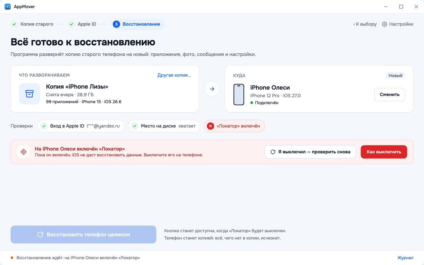The width and height of the screenshot is (424, 265).
Task: Click the arrow icon between source and destination
Action: [212, 89]
